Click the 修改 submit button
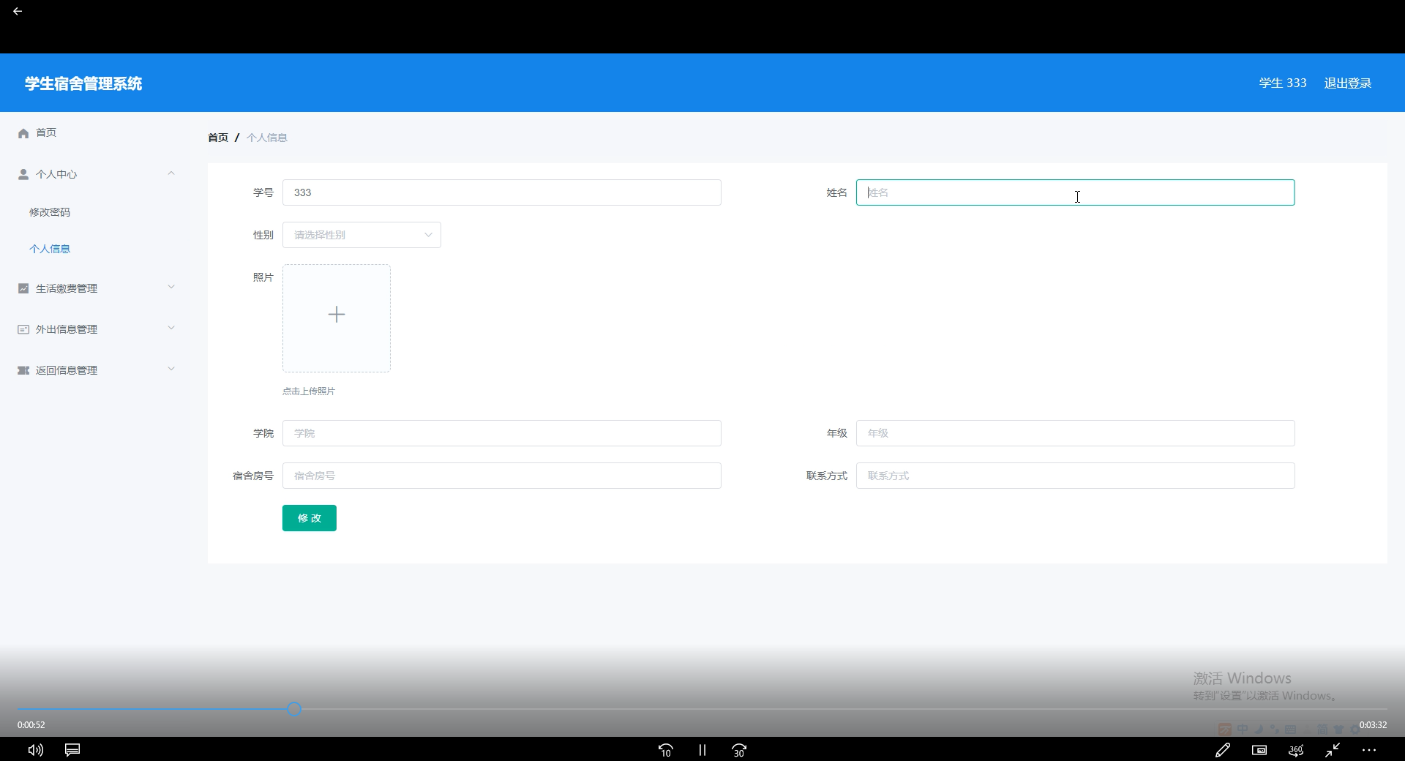1405x761 pixels. click(x=310, y=518)
